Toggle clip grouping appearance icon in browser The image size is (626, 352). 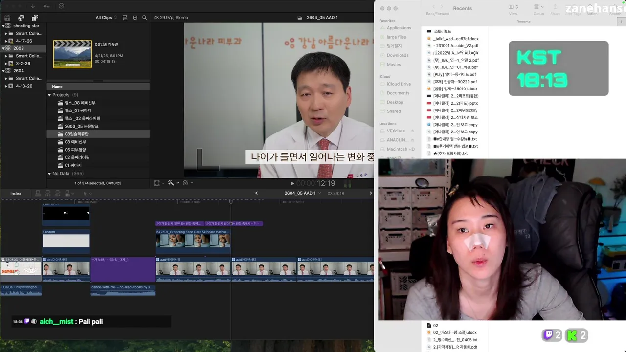point(125,18)
